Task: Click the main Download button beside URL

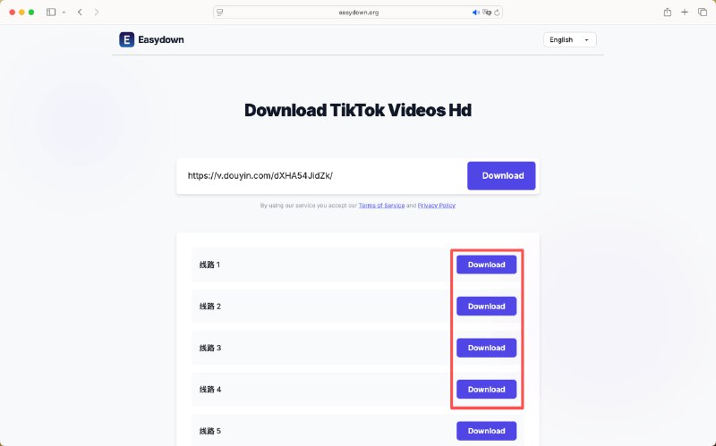Action: click(501, 175)
